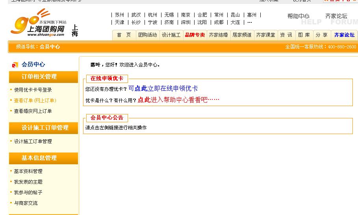
Task: Click the 上海团购网 logo
Action: coord(38,22)
